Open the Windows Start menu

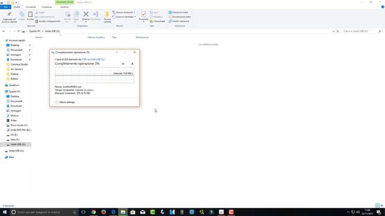(5, 212)
